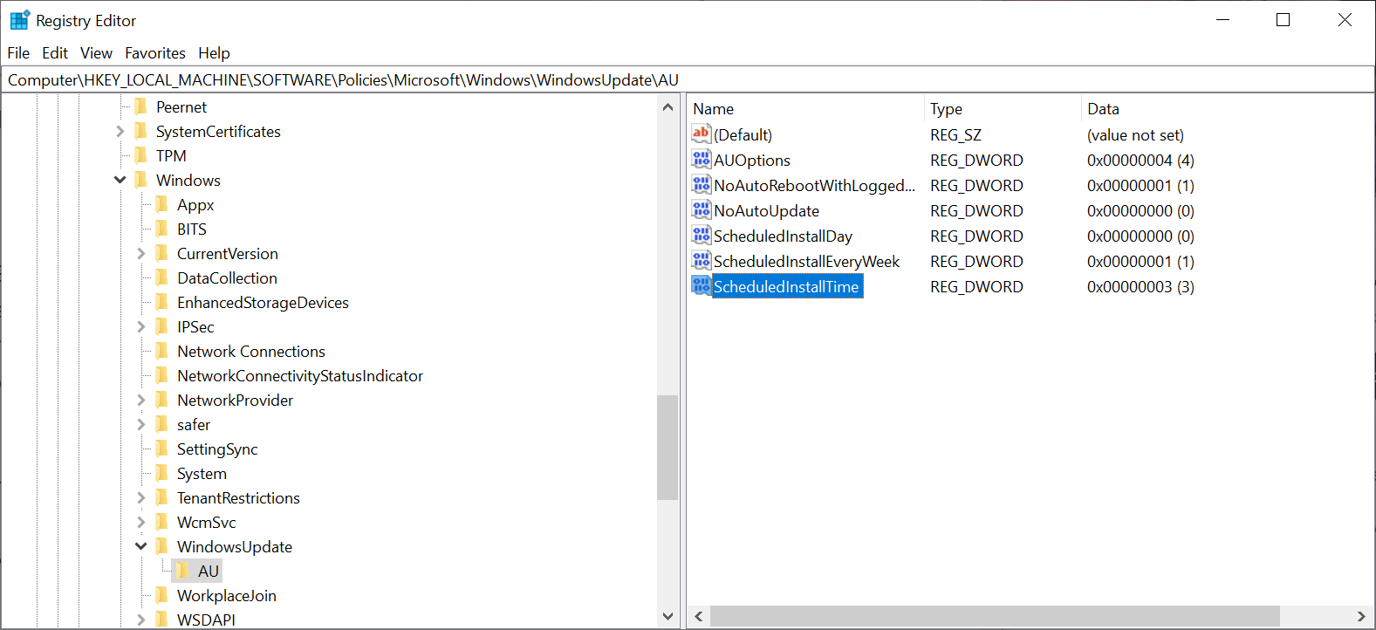Collapse the Windows tree node
The image size is (1376, 630).
pyautogui.click(x=120, y=180)
